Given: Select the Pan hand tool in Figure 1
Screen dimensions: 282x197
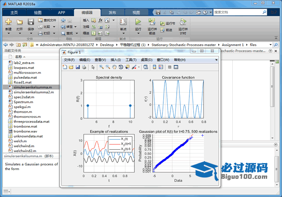Looking at the screenshot, I should tap(114, 67).
